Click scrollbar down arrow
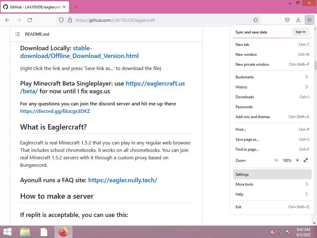The width and height of the screenshot is (317, 238). click(x=315, y=223)
